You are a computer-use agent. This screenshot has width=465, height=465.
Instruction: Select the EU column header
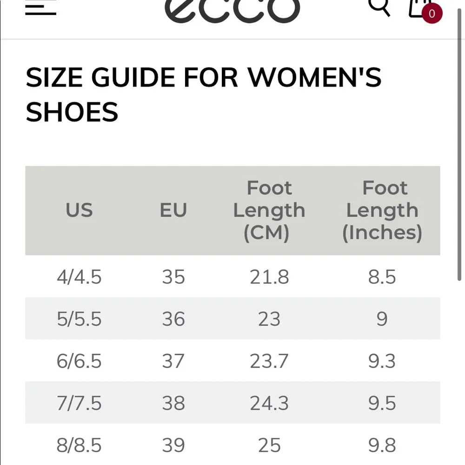(173, 210)
